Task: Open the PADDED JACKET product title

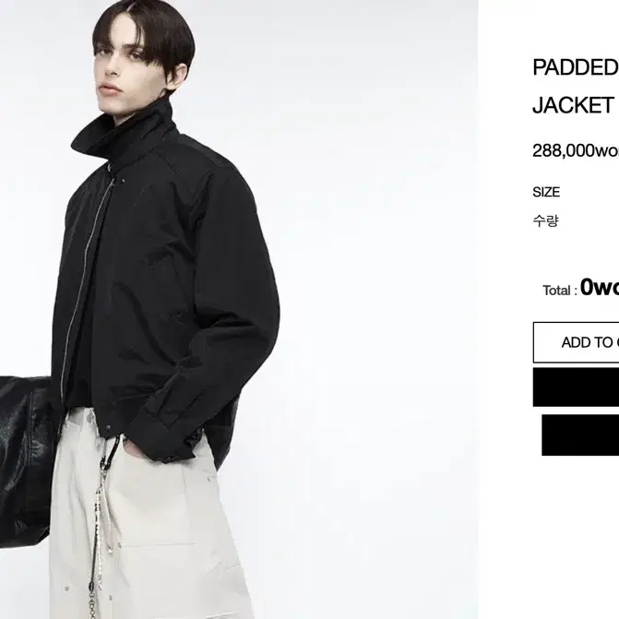Action: (x=576, y=86)
